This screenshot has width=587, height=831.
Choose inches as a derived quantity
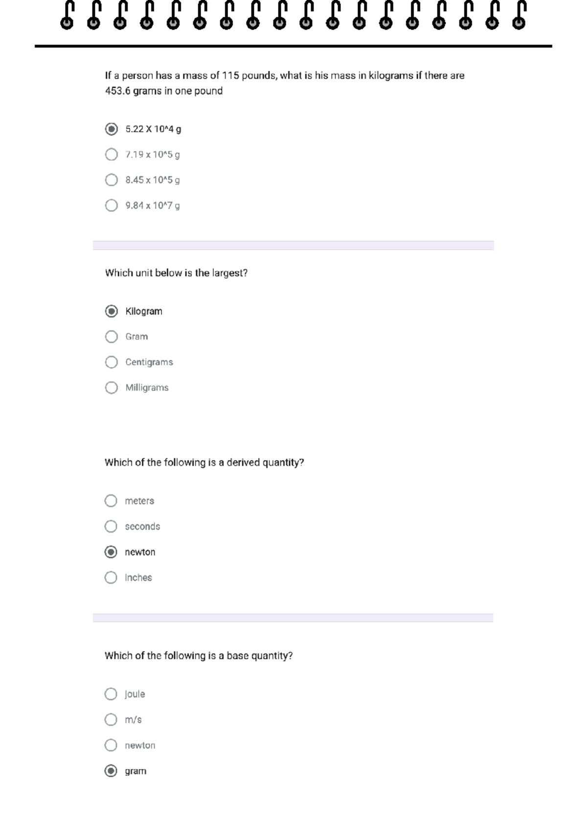click(x=112, y=577)
